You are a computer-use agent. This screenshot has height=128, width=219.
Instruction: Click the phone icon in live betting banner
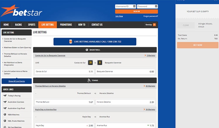[x=71, y=41]
